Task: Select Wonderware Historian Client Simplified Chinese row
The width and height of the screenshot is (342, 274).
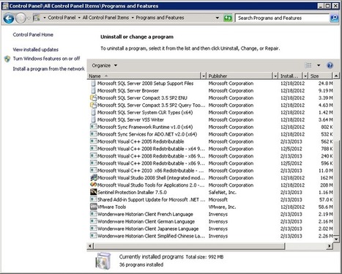Action: pyautogui.click(x=211, y=236)
